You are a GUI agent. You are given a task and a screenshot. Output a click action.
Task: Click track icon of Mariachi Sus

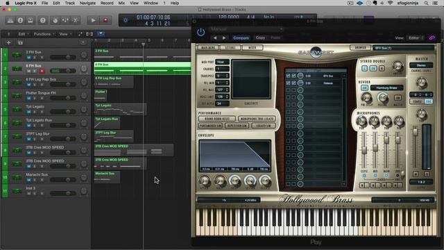pos(17,178)
